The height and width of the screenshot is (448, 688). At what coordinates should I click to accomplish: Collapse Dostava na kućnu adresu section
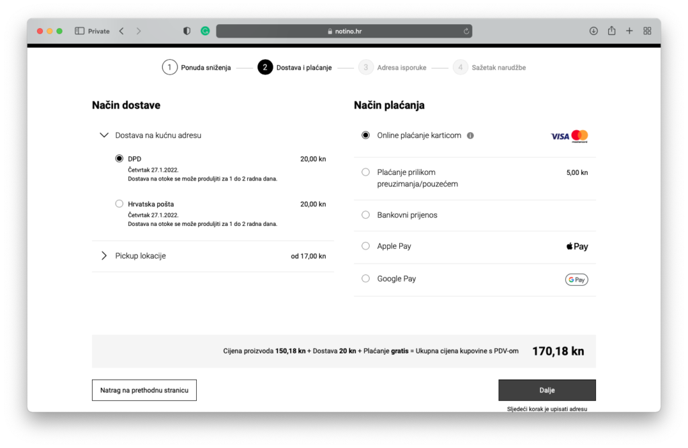click(104, 135)
